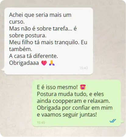Click the text 'E é isso mesmo!'
The height and width of the screenshot is (137, 126).
point(57,87)
